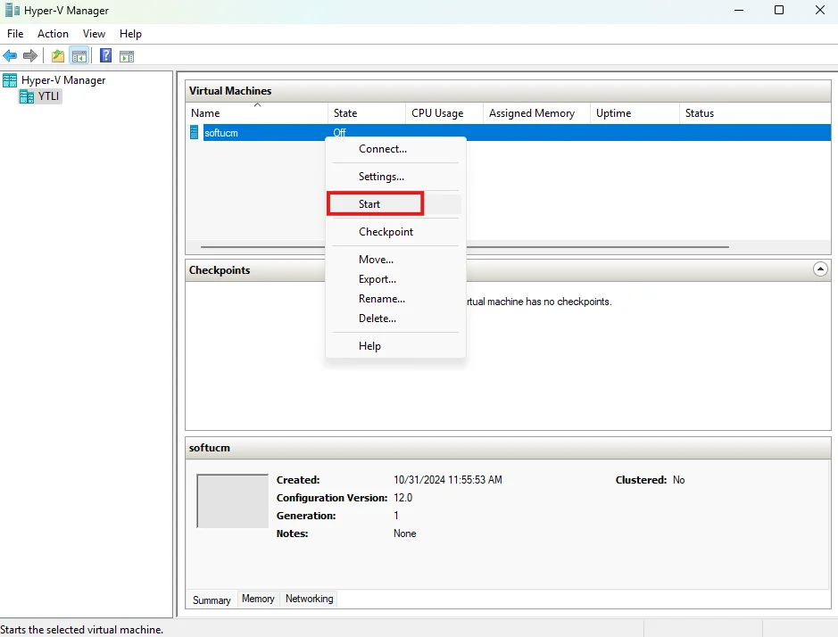Click the softucm virtual machine icon
The image size is (838, 637).
click(x=195, y=133)
